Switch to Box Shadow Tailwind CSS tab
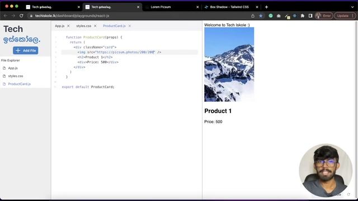 231,7
